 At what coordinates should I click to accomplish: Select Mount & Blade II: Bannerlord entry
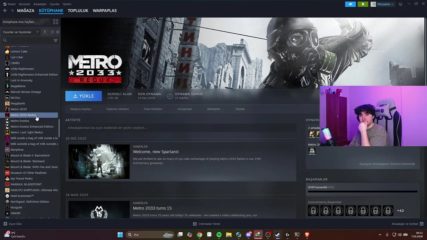[30, 155]
